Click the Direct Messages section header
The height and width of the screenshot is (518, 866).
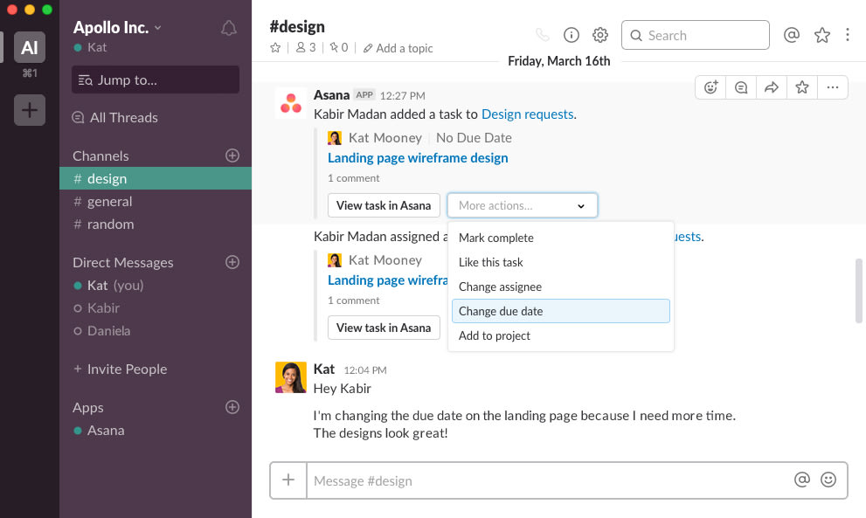coord(122,262)
